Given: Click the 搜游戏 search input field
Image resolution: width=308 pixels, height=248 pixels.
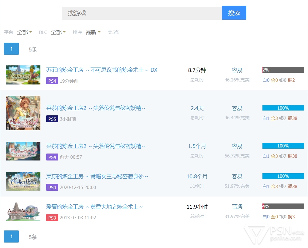Looking at the screenshot, I should pyautogui.click(x=142, y=13).
